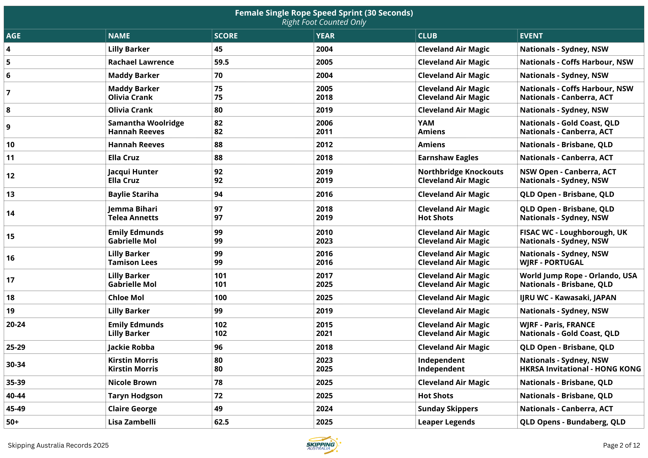This screenshot has width=648, height=458.
Task: Click the club 'Sunday Skippers'
Action: point(448,409)
